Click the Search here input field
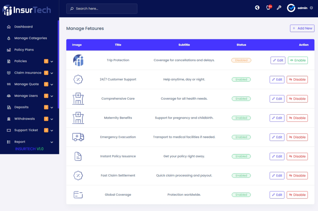Image resolution: width=318 pixels, height=211 pixels. [102, 9]
